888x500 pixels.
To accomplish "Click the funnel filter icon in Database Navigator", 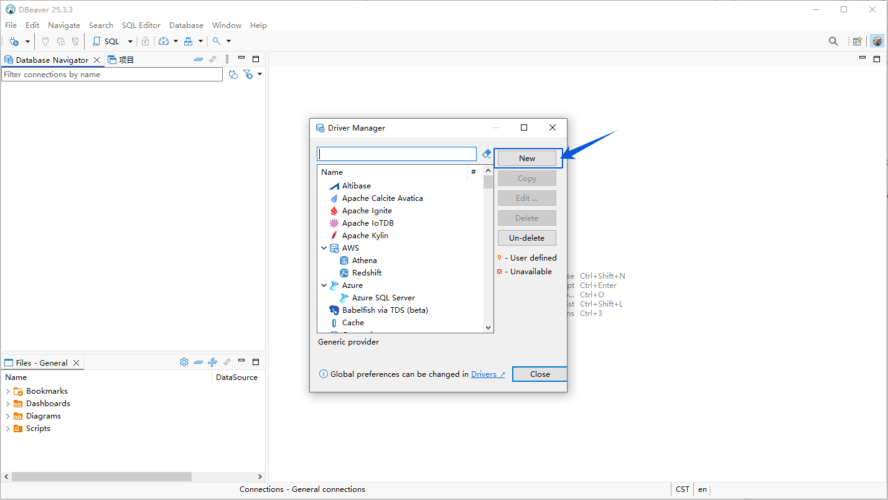I will click(x=248, y=75).
